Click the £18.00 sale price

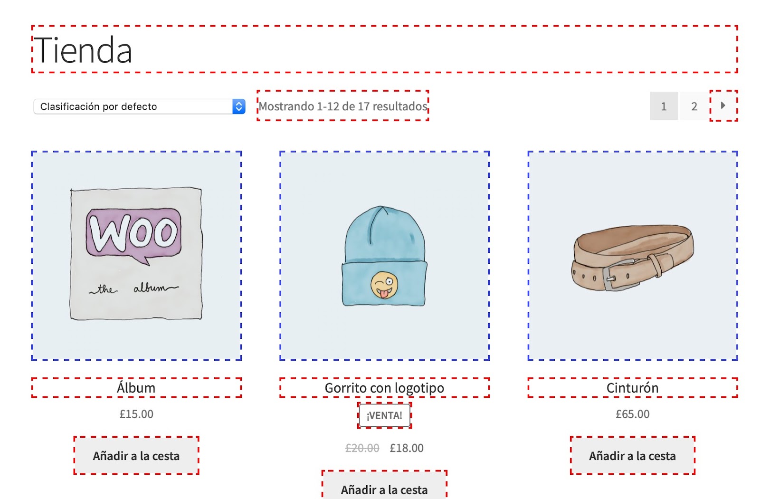point(407,448)
